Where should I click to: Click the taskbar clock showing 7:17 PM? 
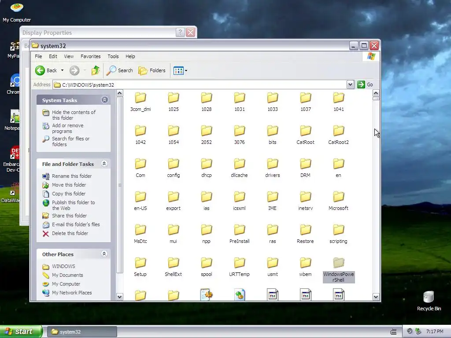[435, 332]
